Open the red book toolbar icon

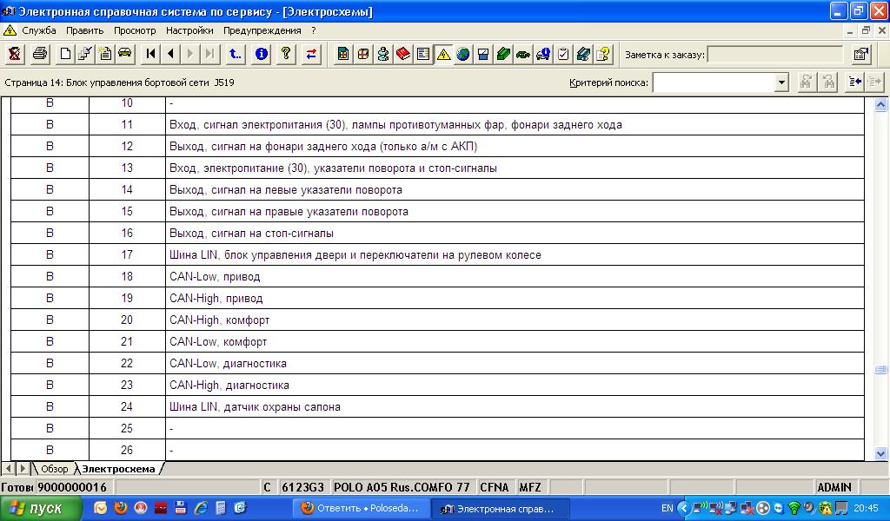click(x=403, y=54)
